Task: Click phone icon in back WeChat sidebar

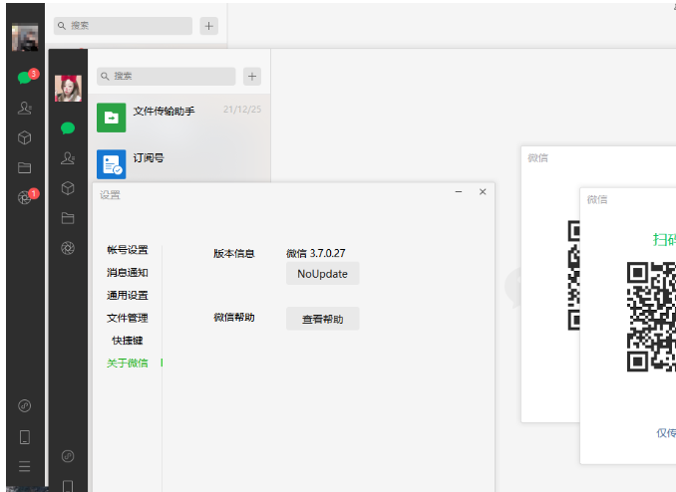Action: [x=25, y=437]
